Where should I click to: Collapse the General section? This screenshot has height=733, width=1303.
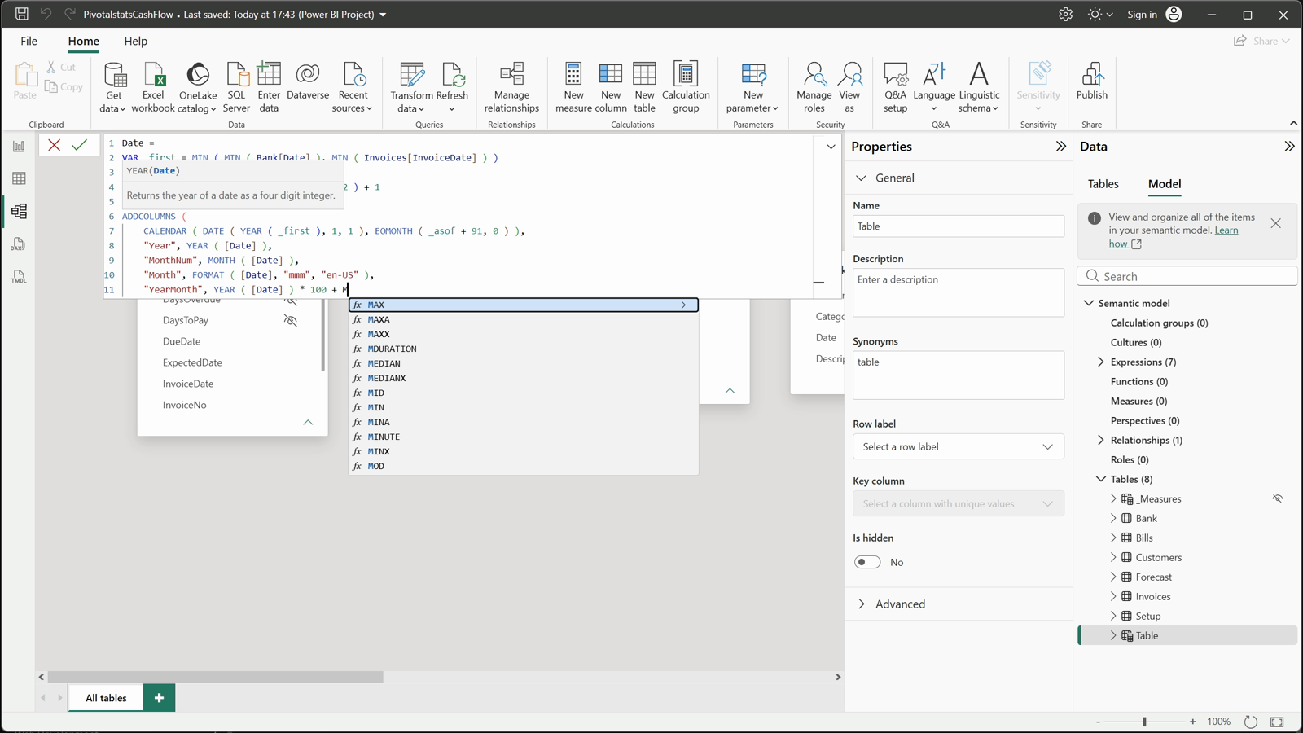coord(861,178)
